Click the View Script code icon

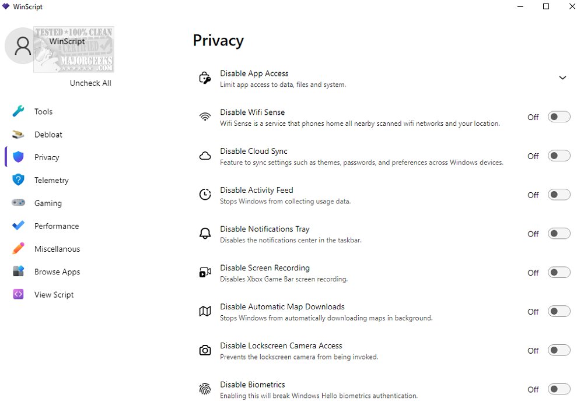click(18, 294)
